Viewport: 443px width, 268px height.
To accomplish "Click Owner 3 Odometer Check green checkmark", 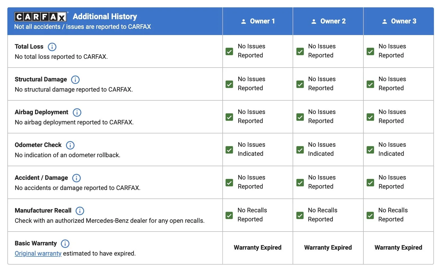I will tap(370, 150).
